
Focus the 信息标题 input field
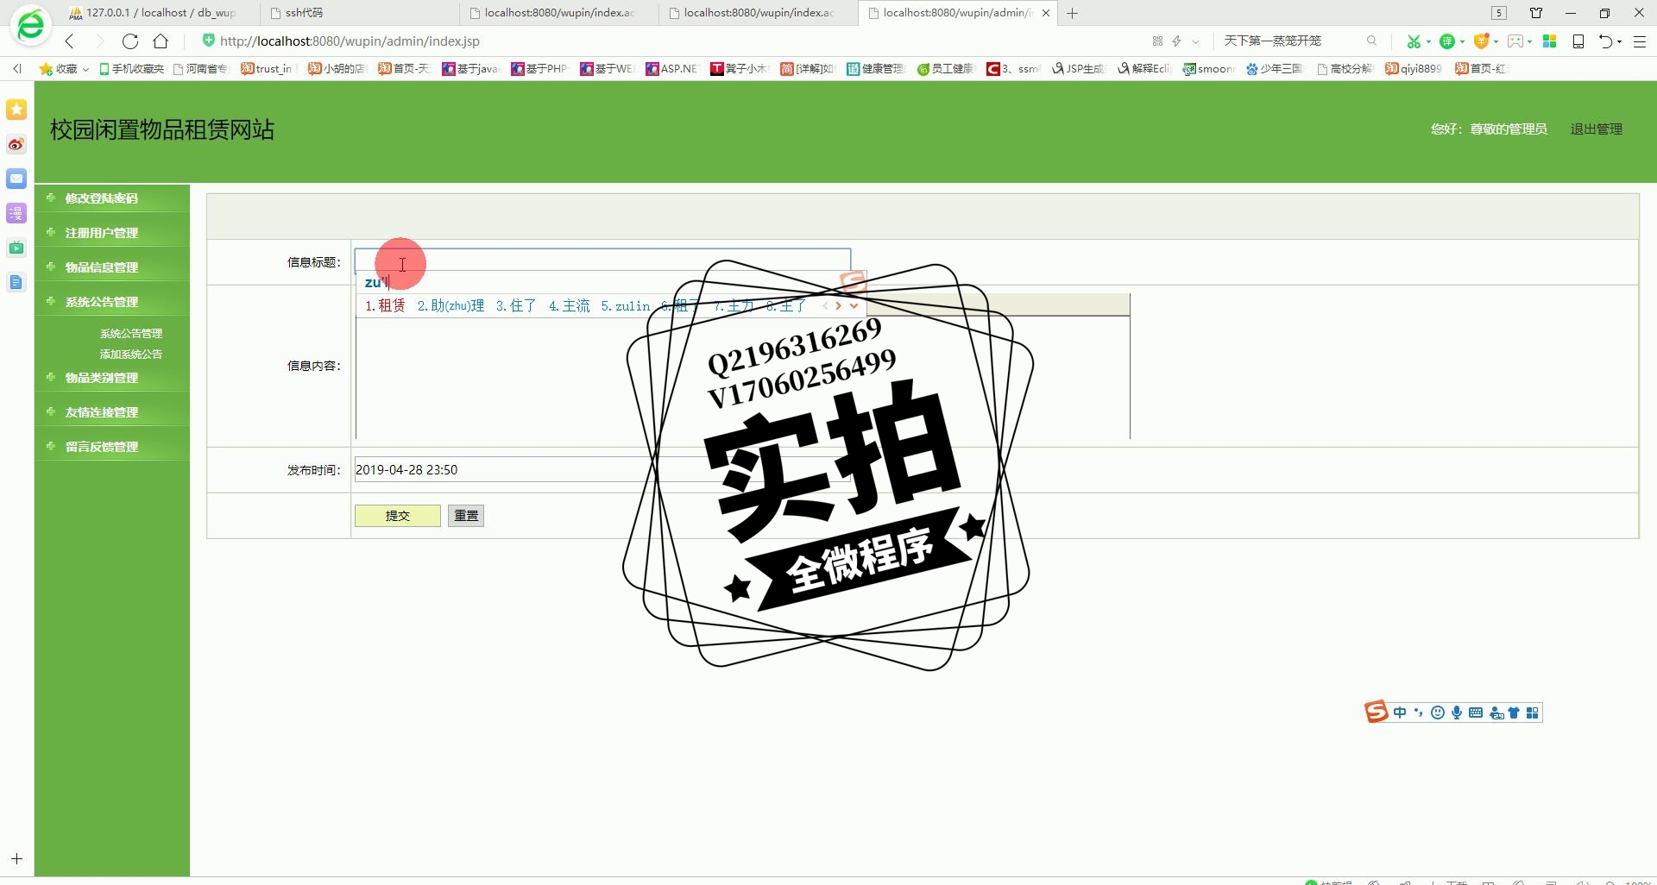click(602, 260)
